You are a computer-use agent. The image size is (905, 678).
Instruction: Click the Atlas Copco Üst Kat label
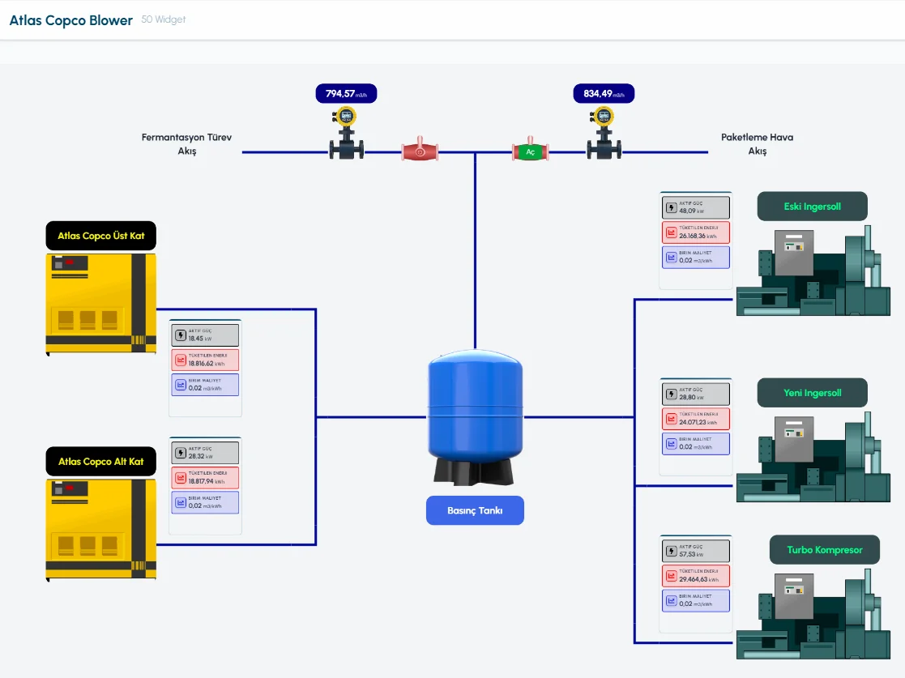point(101,236)
